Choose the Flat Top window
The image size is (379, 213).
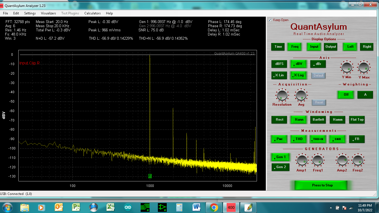point(357,120)
